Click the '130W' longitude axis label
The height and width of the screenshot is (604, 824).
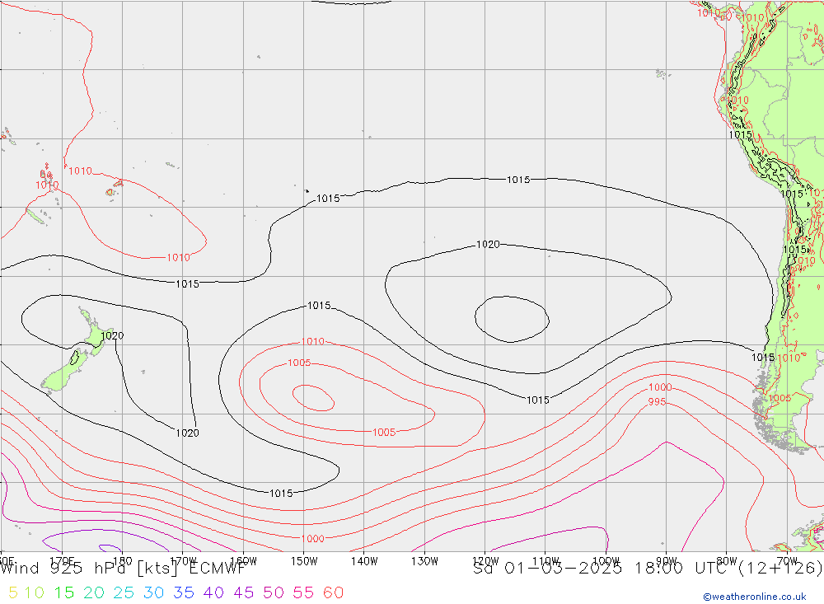(x=424, y=561)
